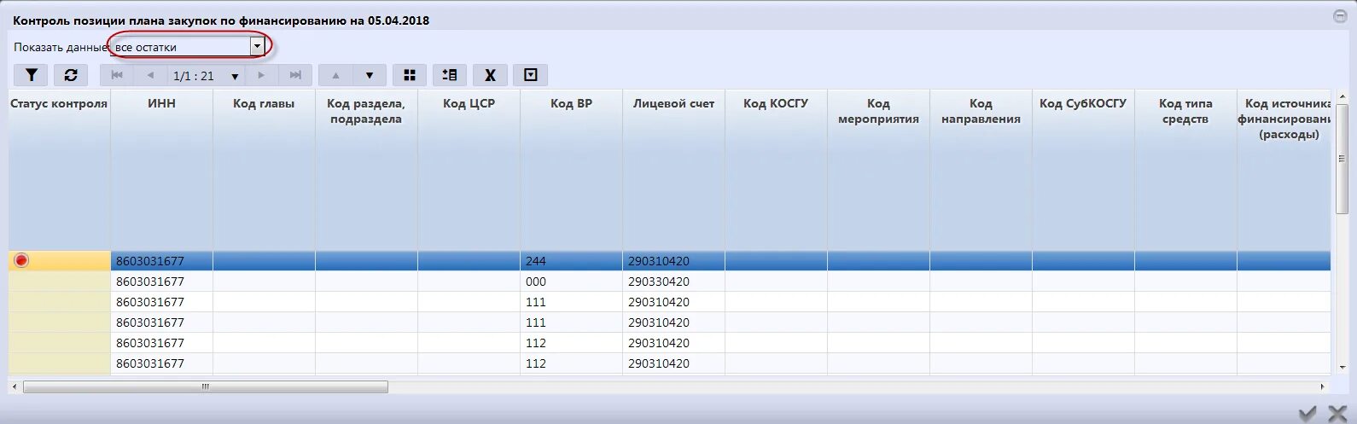Open the page selector 1/1 : 21
This screenshot has height=424, width=1357.
click(x=206, y=76)
